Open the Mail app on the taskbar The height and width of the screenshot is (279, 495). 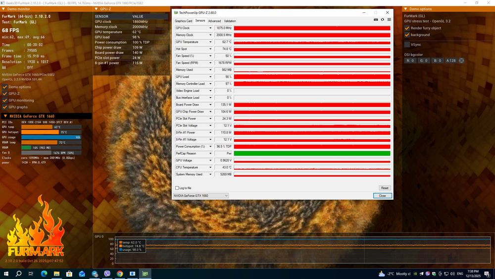pyautogui.click(x=82, y=274)
